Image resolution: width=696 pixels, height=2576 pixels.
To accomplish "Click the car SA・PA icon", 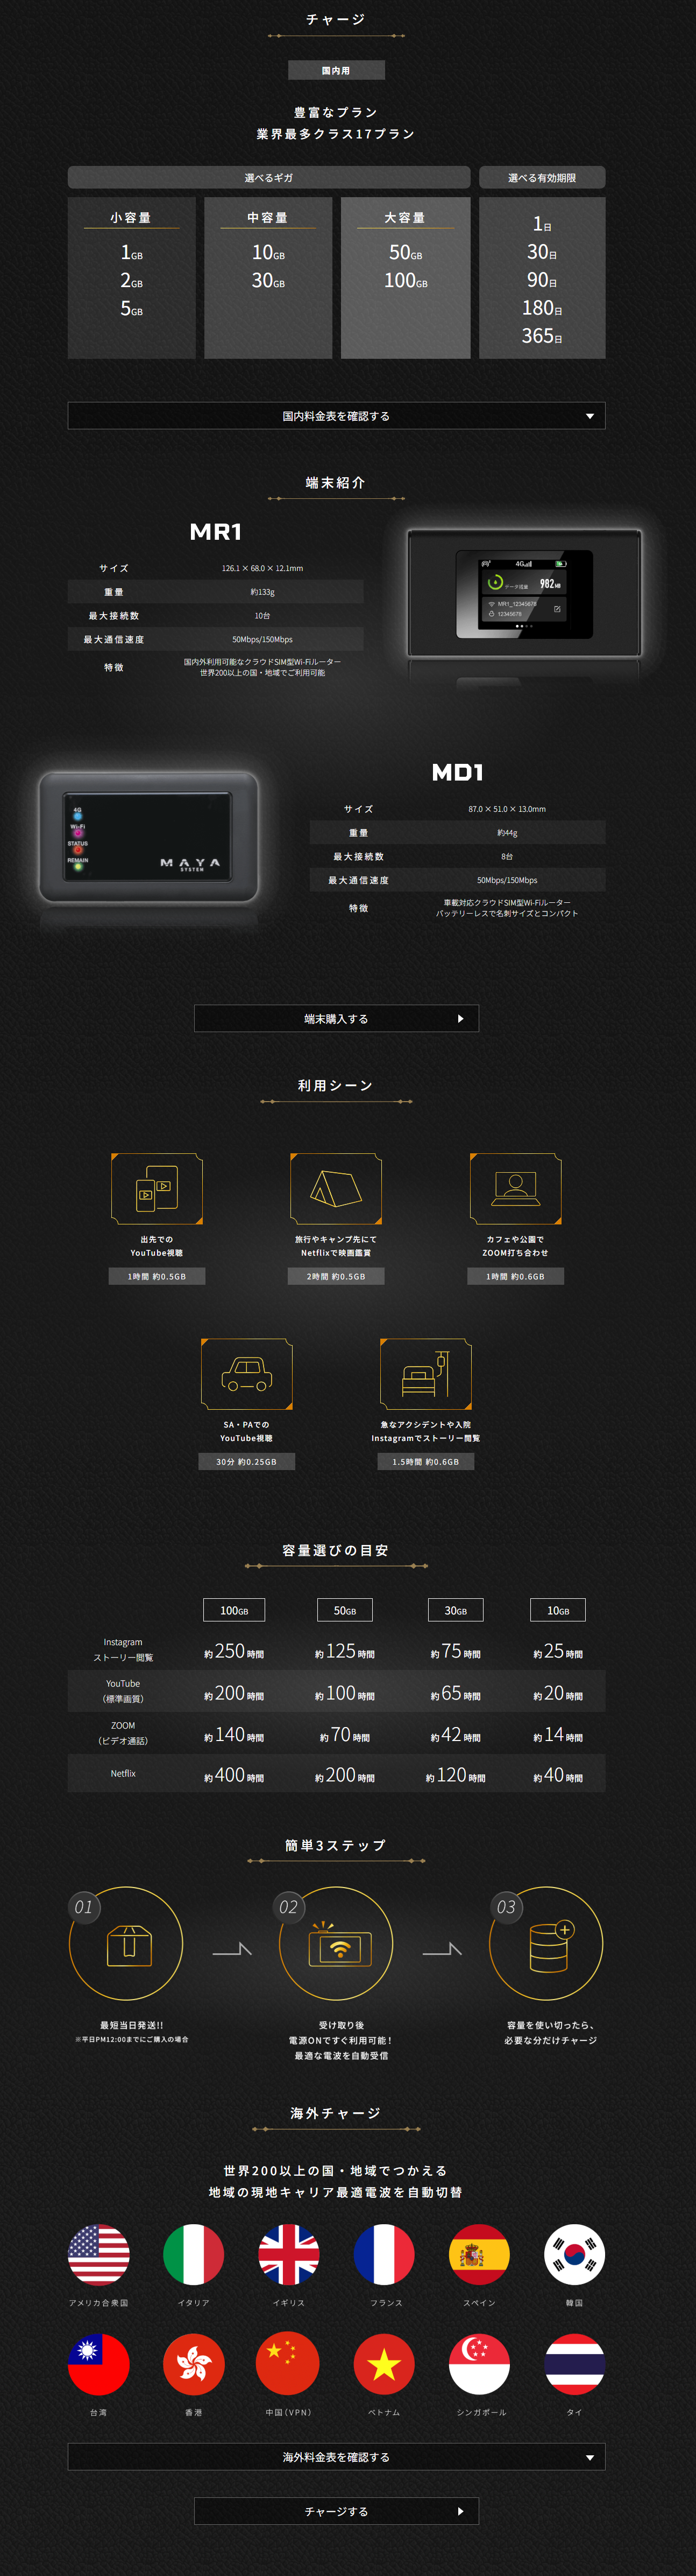I will 247,1373.
